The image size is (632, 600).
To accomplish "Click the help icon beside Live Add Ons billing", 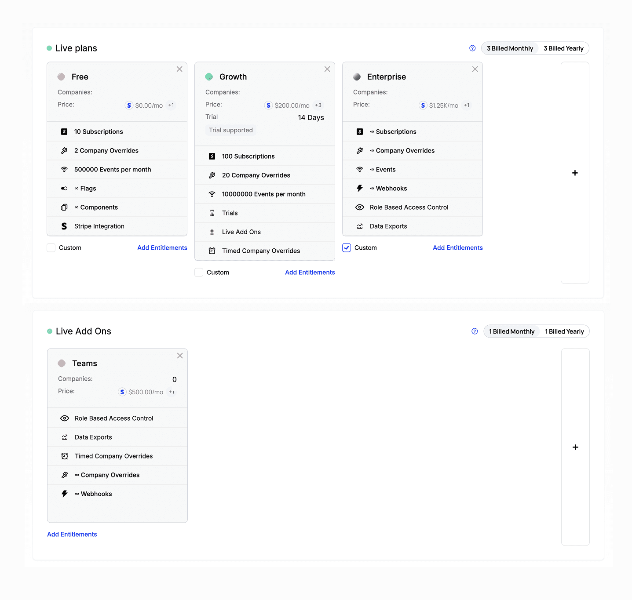I will (x=475, y=331).
